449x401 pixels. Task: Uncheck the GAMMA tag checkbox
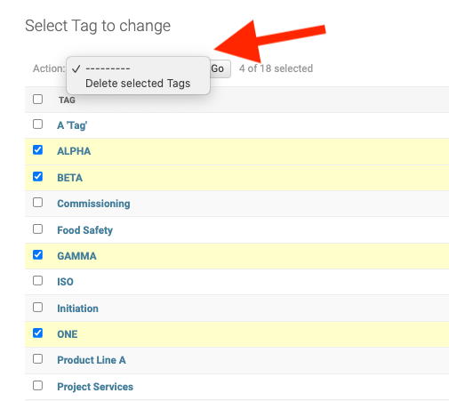(37, 255)
